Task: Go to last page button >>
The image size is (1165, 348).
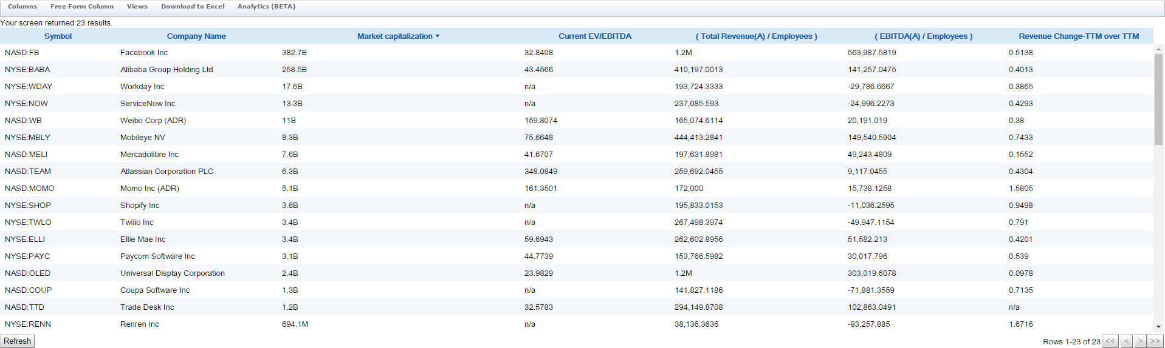Action: click(x=1155, y=341)
